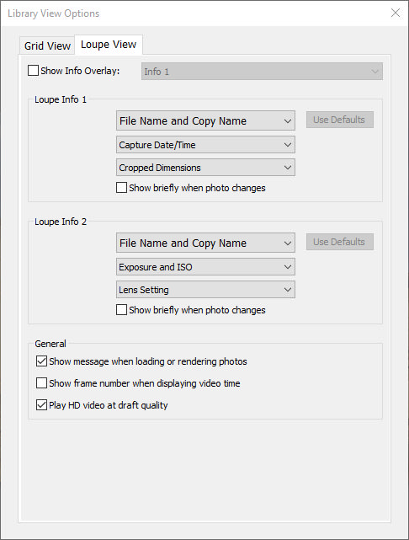Screen dimensions: 409x540
Task: Uncheck Play HD video at draft quality
Action: click(41, 404)
